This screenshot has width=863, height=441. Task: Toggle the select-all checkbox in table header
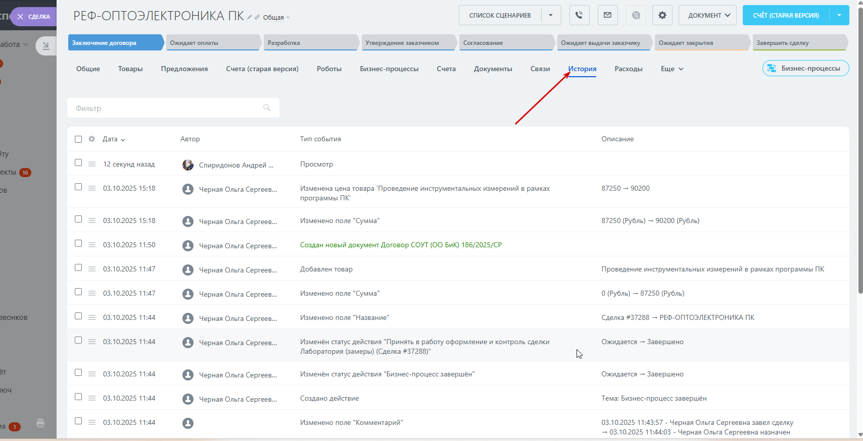pos(78,139)
